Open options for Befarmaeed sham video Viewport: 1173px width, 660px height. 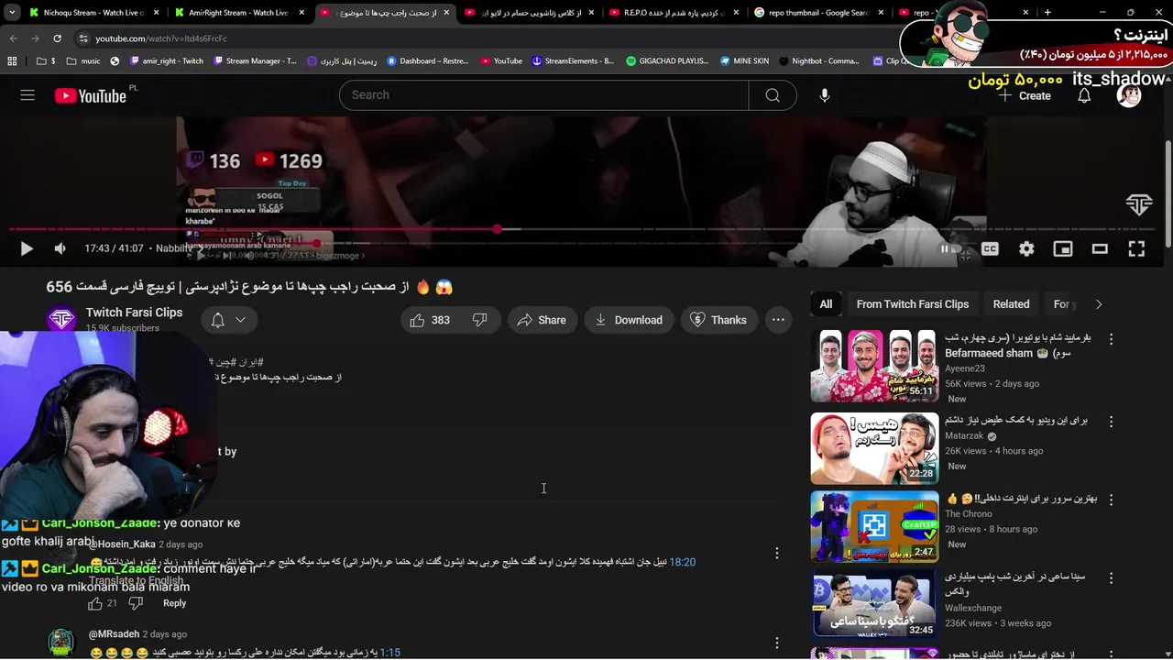tap(1111, 339)
